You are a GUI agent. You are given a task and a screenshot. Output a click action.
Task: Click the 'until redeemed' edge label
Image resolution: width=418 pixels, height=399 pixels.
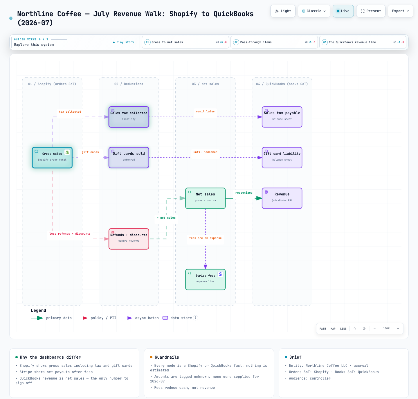(x=206, y=152)
